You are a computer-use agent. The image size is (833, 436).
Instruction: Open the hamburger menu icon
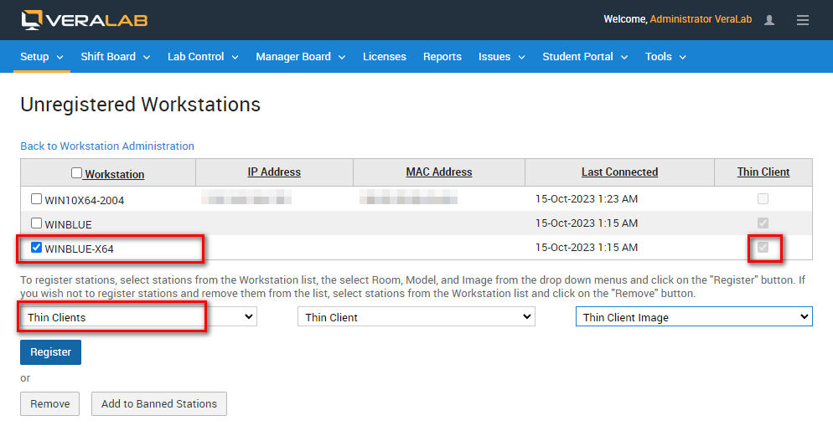802,20
